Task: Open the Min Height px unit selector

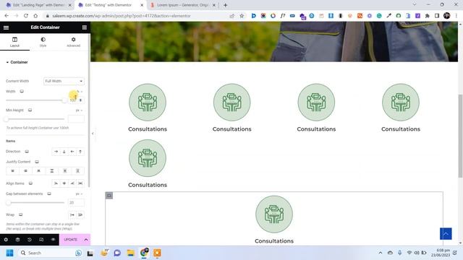Action: click(x=79, y=110)
